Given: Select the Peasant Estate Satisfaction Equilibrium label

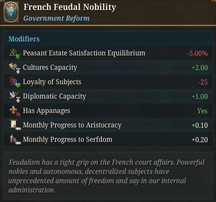Looking at the screenshot, I should [x=84, y=53].
